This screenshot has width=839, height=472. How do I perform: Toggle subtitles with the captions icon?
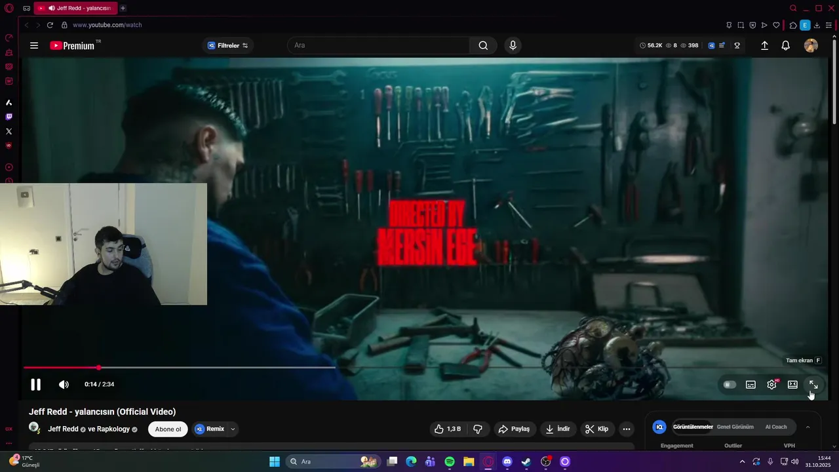751,385
